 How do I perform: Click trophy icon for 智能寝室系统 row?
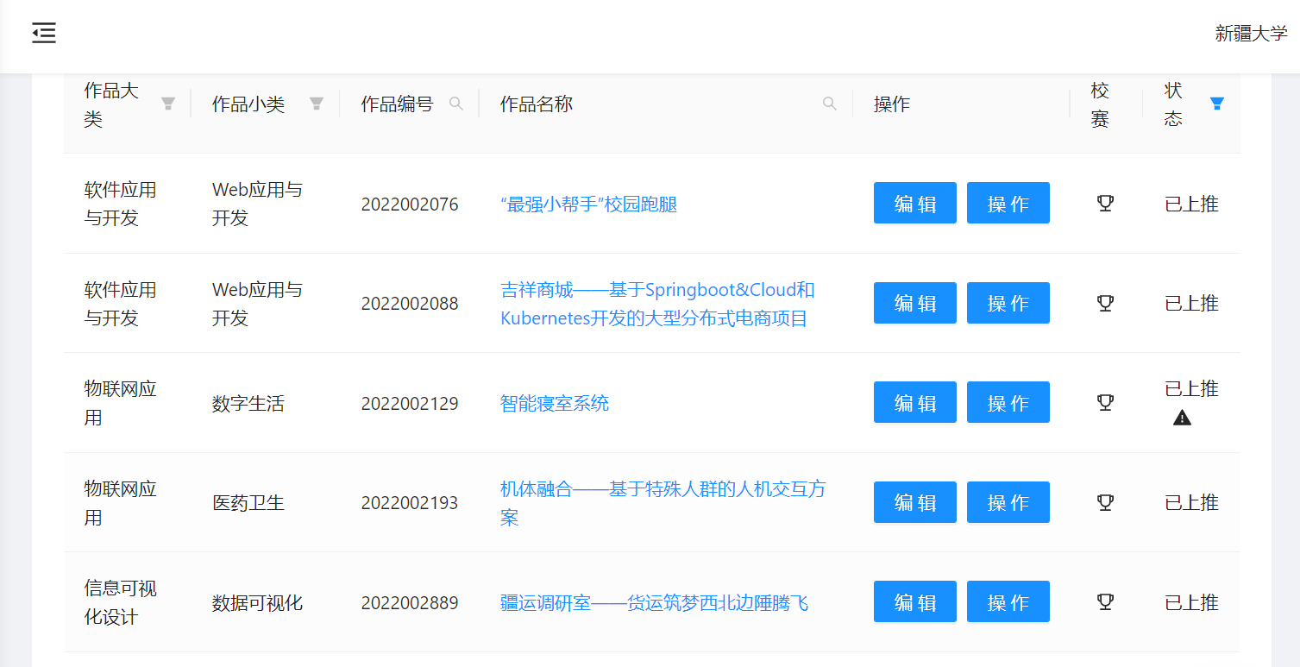(x=1105, y=403)
